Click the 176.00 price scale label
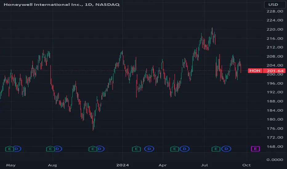This screenshot has height=169, width=287. (275, 129)
